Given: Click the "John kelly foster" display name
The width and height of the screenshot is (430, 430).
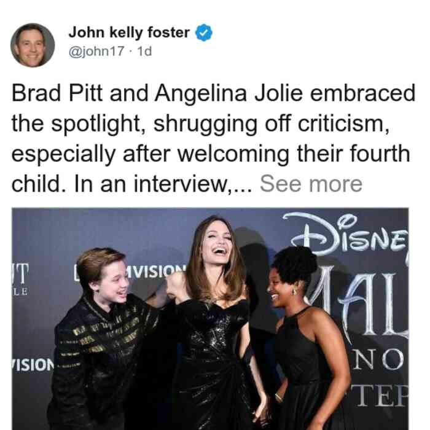Looking at the screenshot, I should click(129, 33).
